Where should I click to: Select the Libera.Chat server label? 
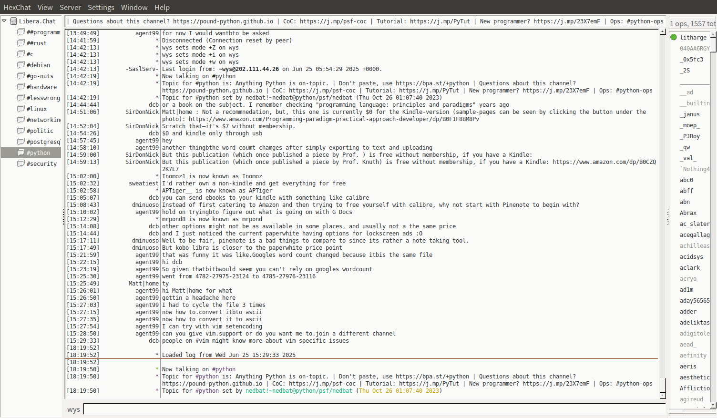(37, 21)
